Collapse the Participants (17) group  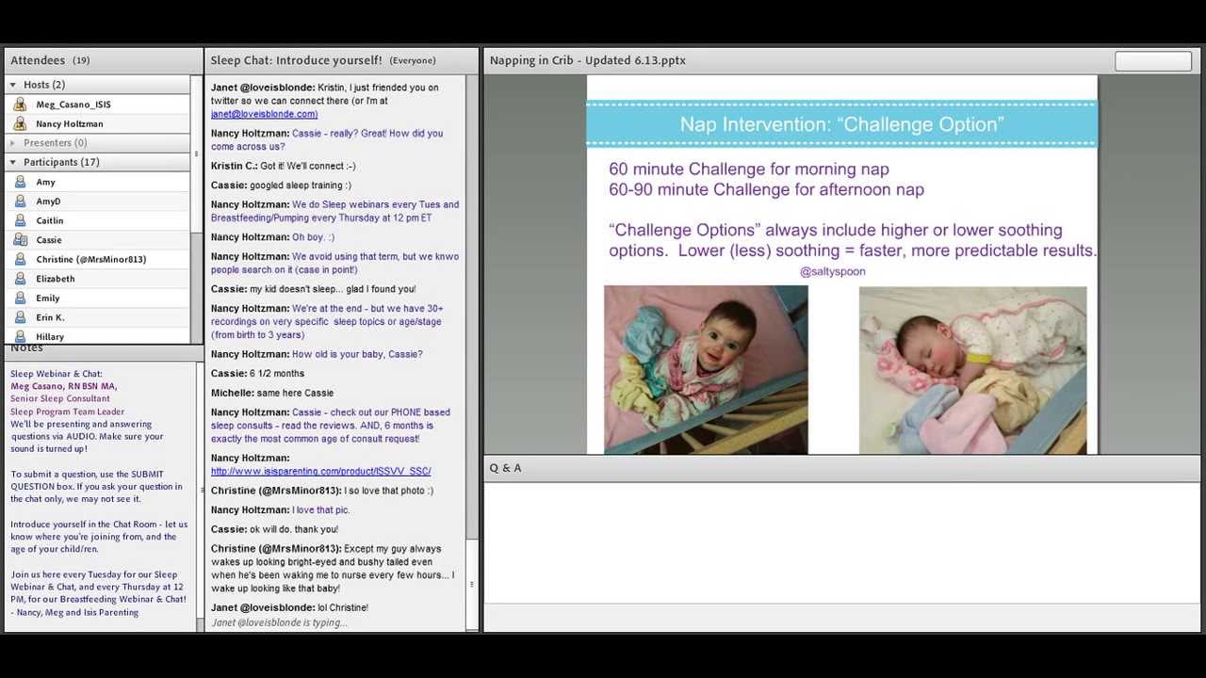[13, 162]
